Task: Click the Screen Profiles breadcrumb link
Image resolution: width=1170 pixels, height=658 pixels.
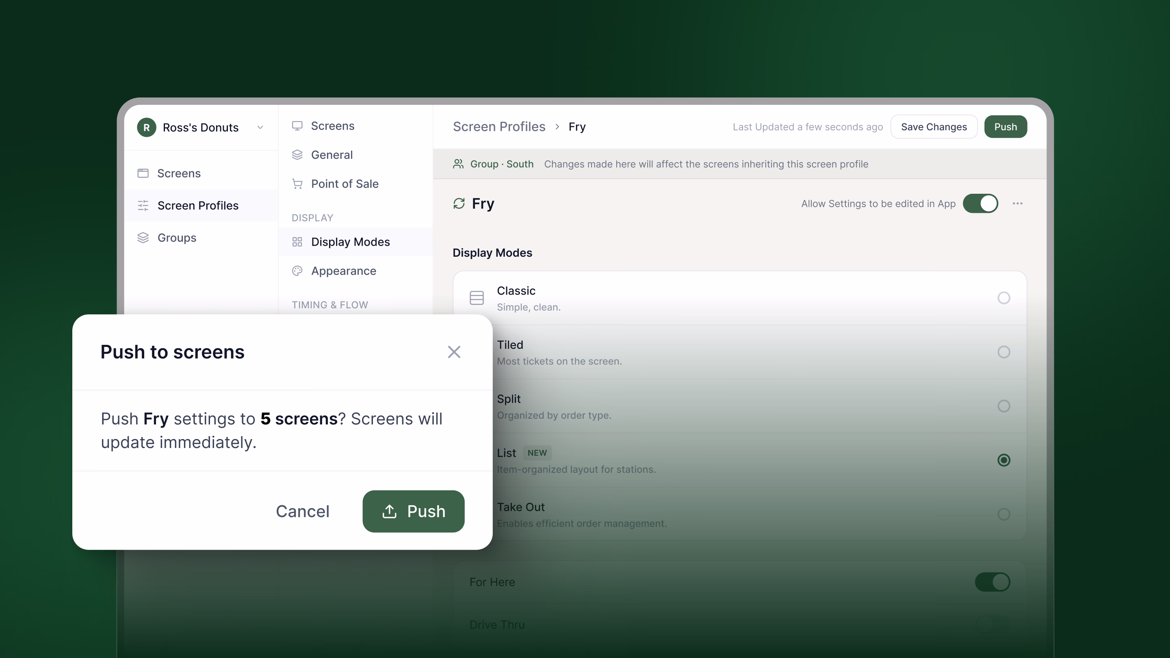Action: pos(499,127)
